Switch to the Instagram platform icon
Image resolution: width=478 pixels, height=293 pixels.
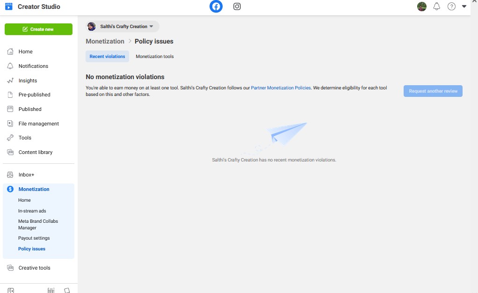237,7
